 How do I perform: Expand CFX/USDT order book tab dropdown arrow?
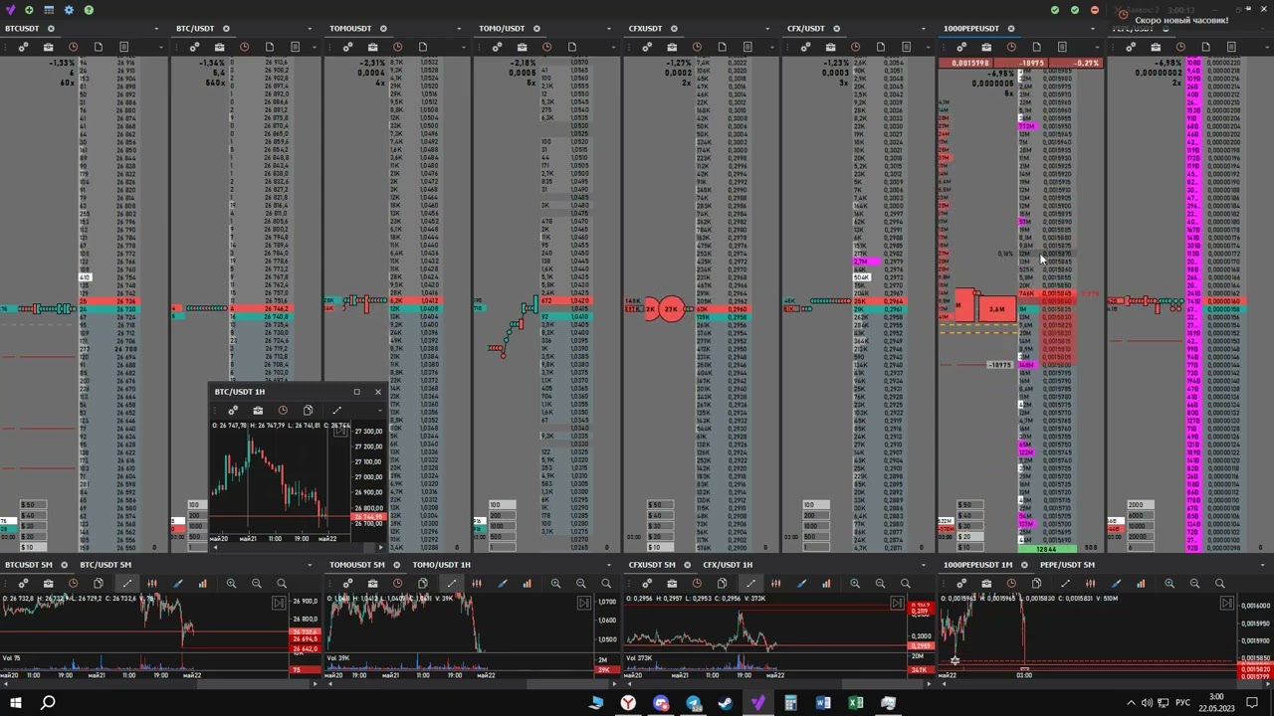923,29
